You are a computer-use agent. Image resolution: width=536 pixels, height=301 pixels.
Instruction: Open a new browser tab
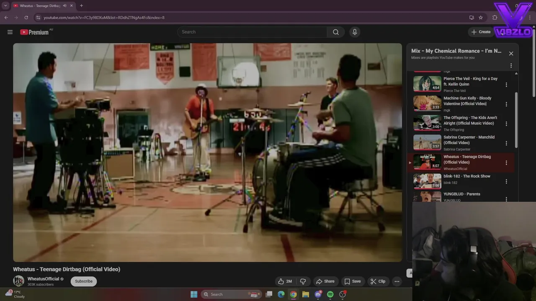click(x=81, y=6)
